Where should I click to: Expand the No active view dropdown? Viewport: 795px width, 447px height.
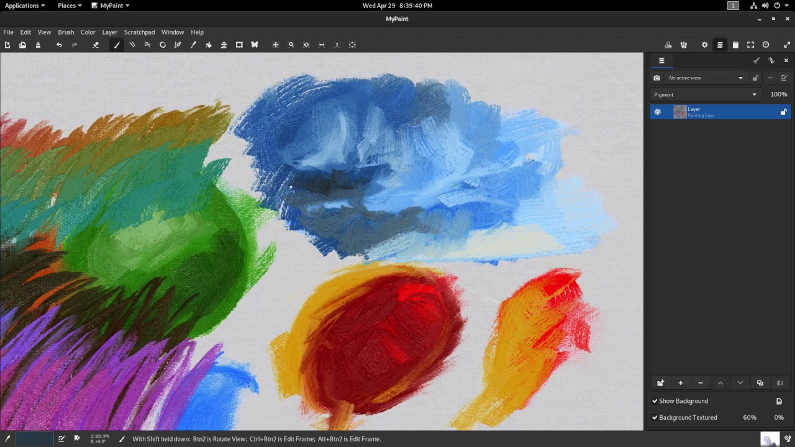point(706,78)
